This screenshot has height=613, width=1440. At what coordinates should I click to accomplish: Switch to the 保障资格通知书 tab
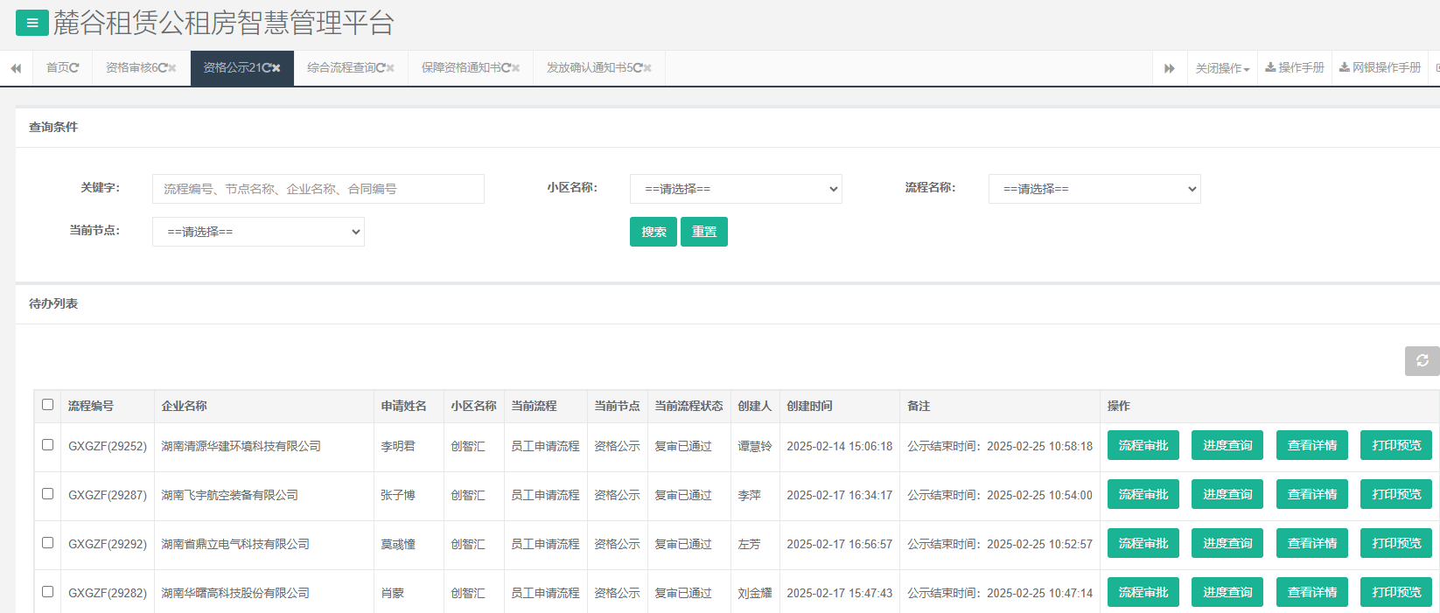(465, 68)
